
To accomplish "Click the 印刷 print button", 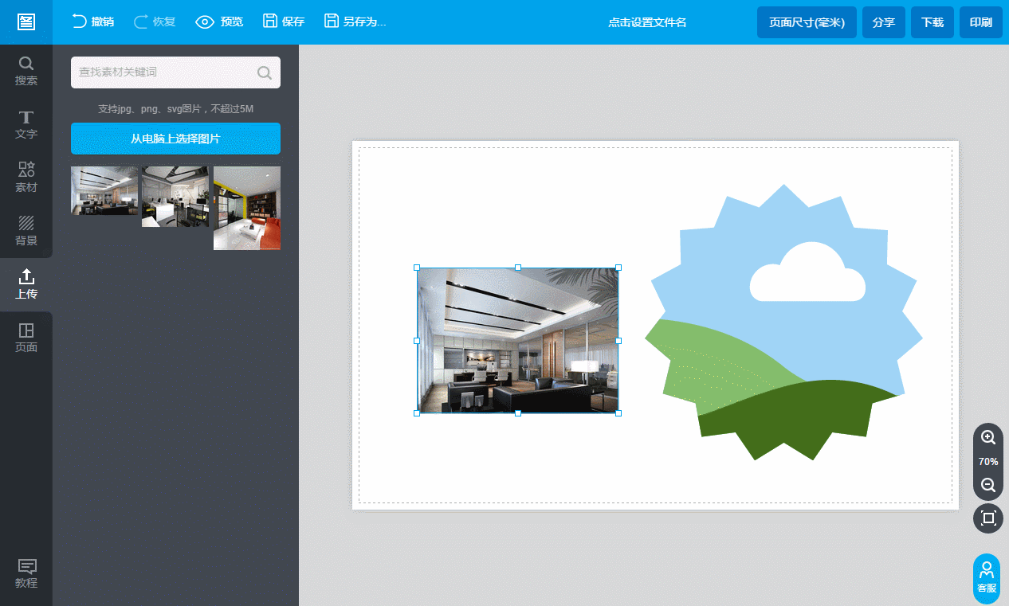I will click(x=981, y=22).
